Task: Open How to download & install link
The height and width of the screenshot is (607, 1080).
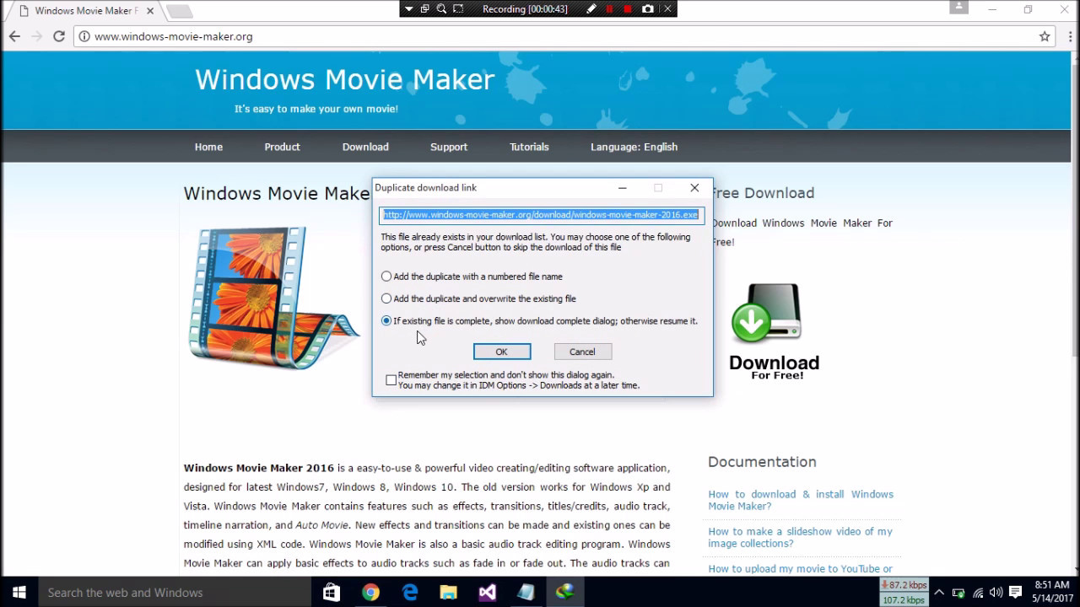Action: (801, 500)
